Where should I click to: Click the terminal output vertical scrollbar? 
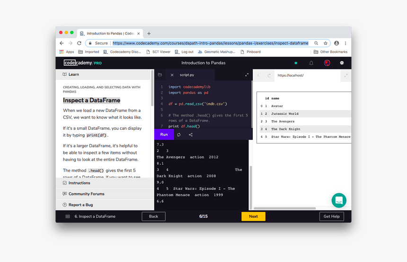[250, 188]
